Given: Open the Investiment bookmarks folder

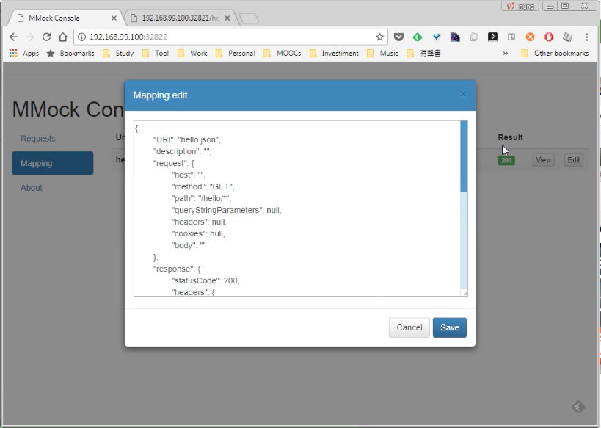Looking at the screenshot, I should [x=334, y=53].
